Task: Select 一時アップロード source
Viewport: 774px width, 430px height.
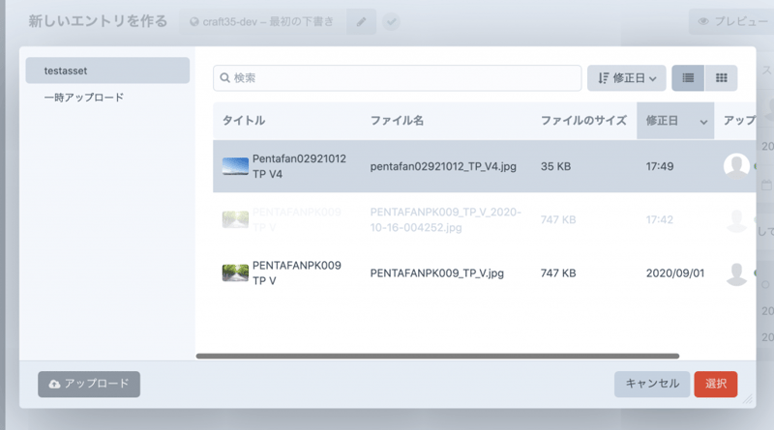Action: (x=84, y=98)
